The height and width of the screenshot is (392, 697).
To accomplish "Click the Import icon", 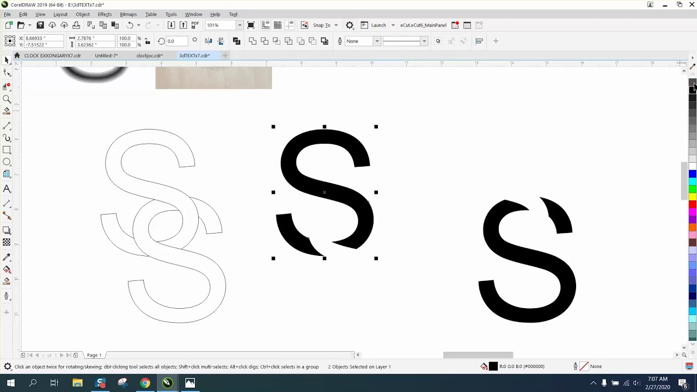I will [x=171, y=25].
